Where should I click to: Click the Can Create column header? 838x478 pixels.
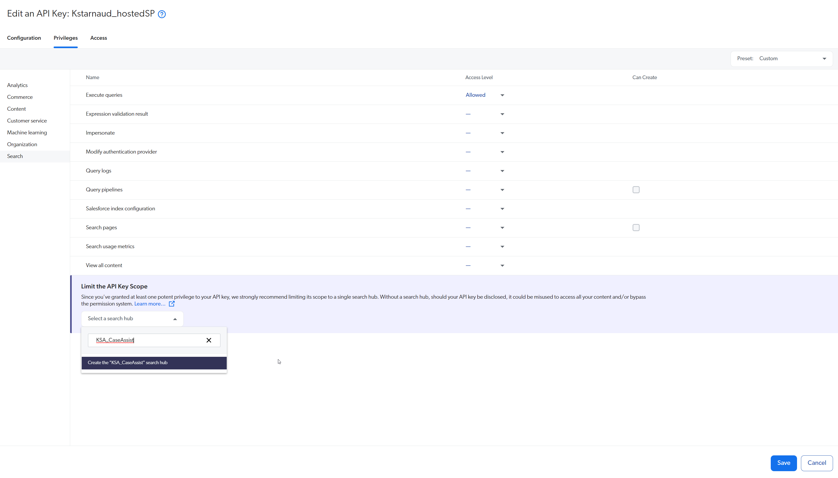tap(644, 78)
